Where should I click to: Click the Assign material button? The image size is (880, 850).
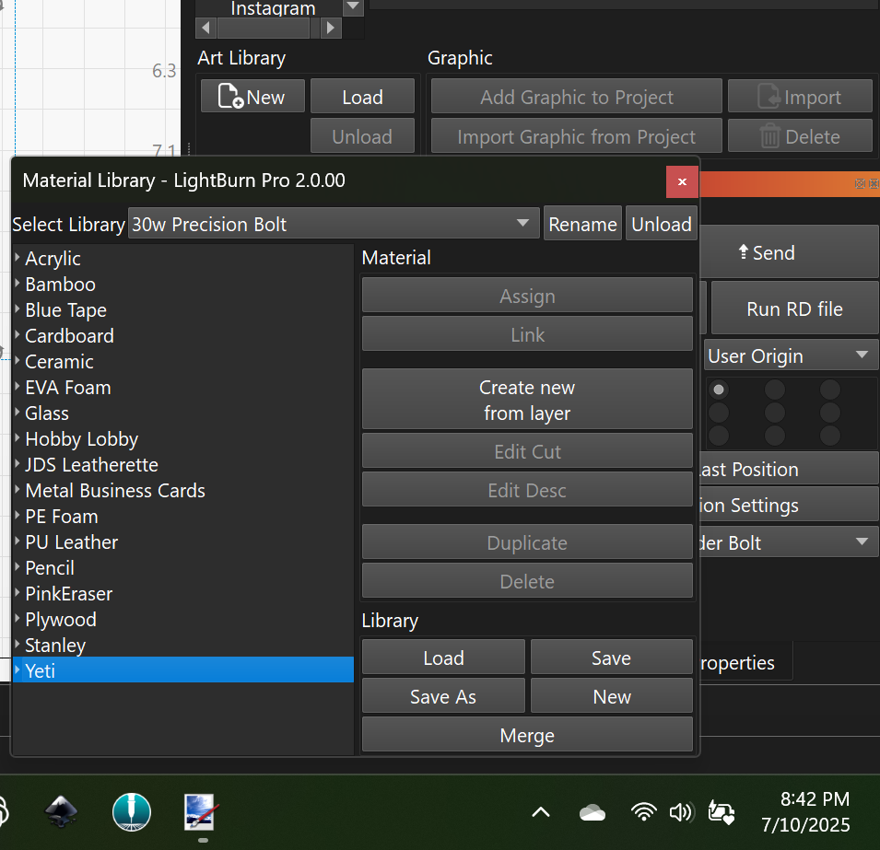coord(527,295)
